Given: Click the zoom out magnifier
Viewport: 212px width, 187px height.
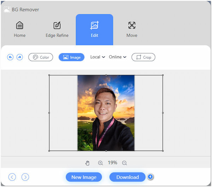Looking at the screenshot, I should click(124, 163).
